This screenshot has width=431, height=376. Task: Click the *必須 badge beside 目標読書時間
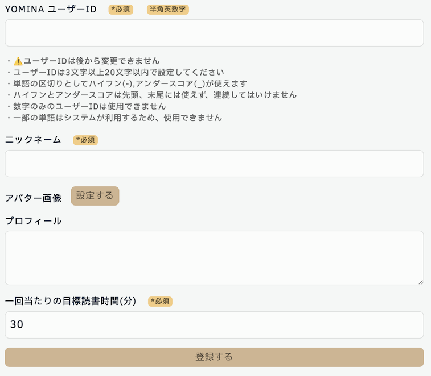pos(160,302)
